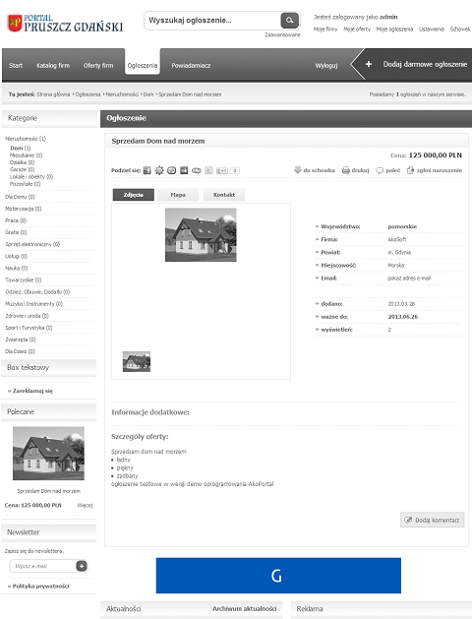Submit newsletter email with plus button
Viewport: 472px width, 619px height.
pos(82,566)
